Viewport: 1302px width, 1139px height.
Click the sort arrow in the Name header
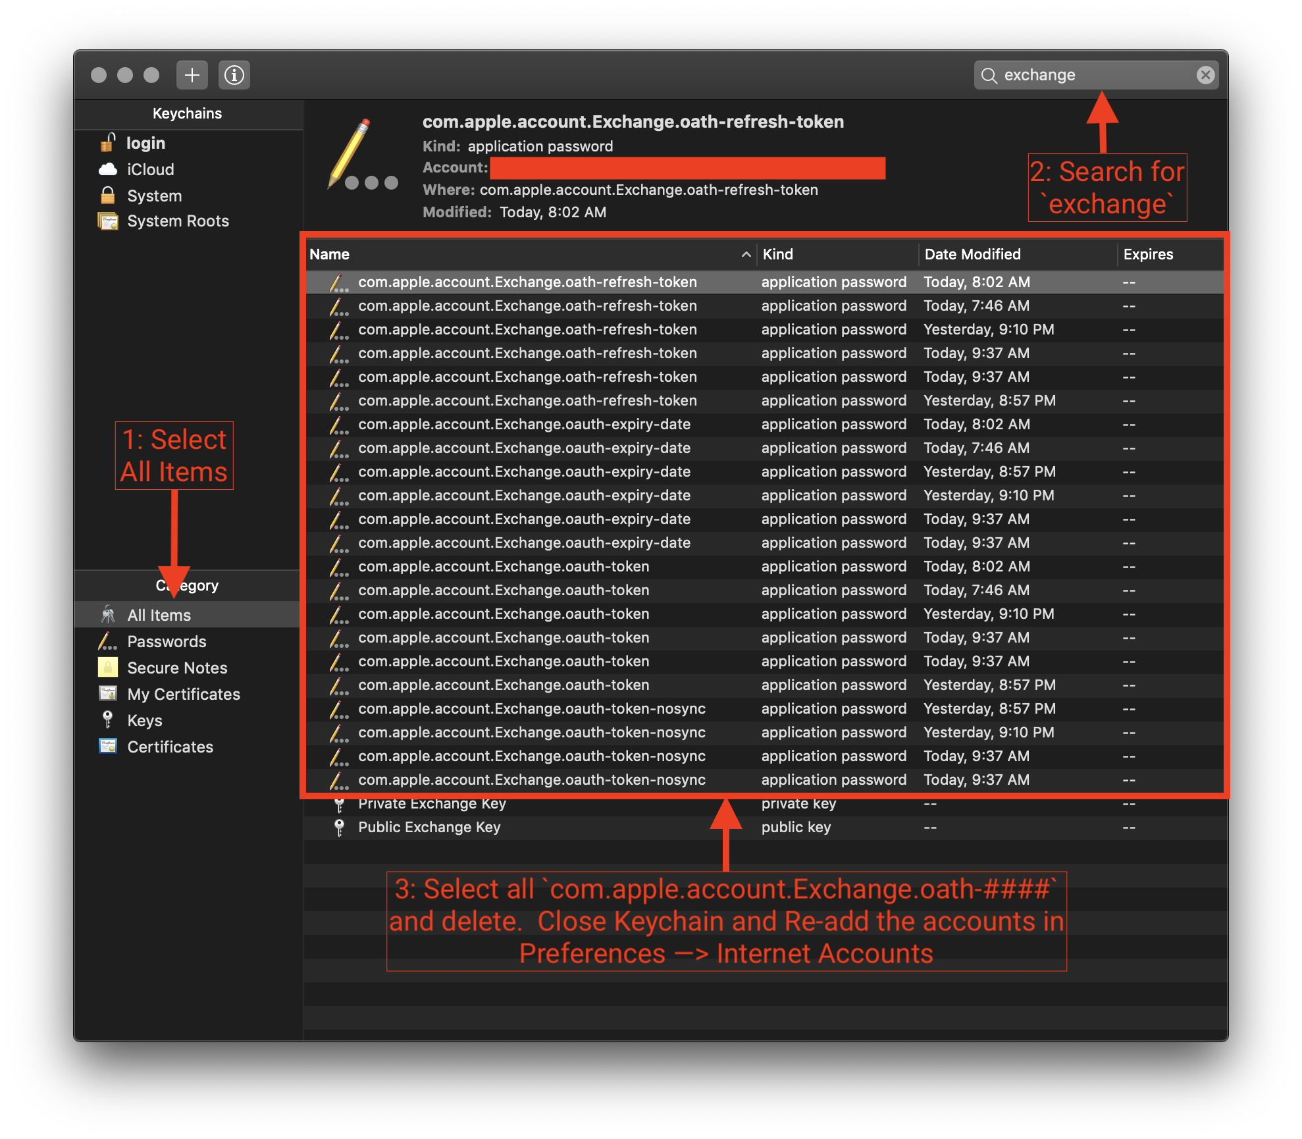tap(746, 254)
